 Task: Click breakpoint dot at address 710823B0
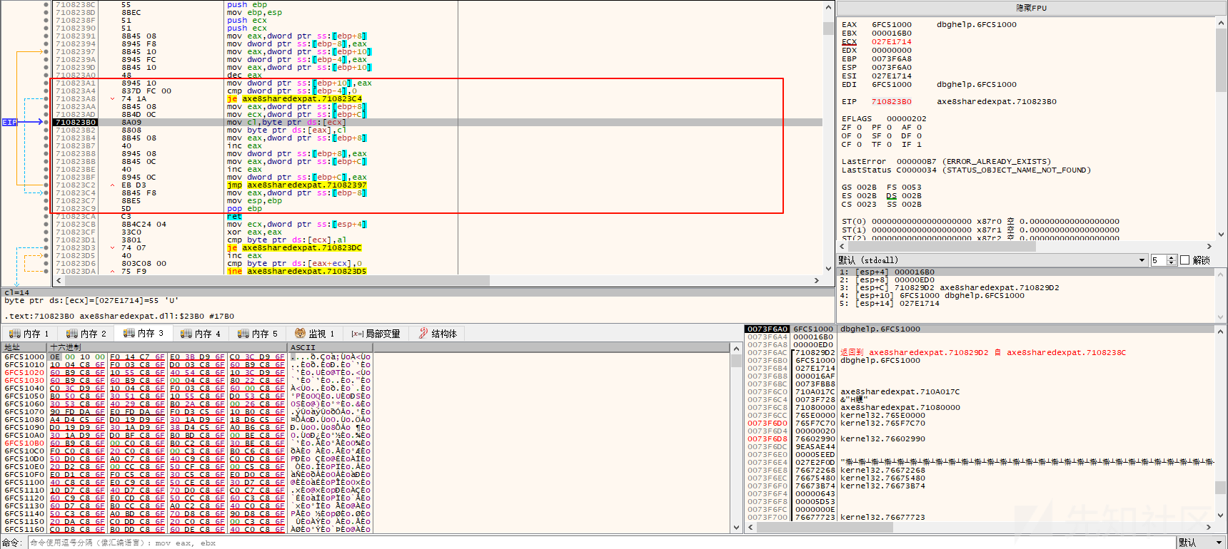(x=46, y=122)
